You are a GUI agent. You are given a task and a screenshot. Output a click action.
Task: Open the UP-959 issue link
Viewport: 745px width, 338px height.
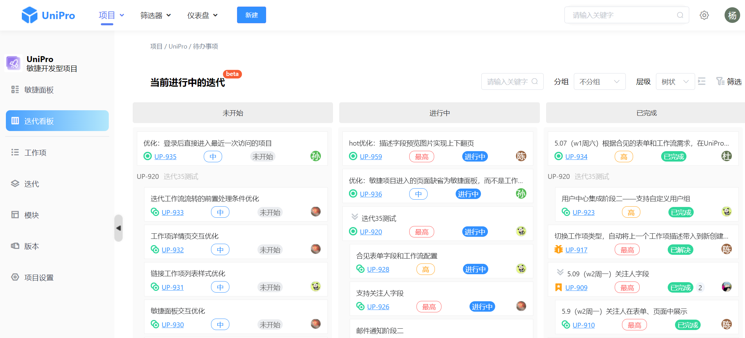(371, 157)
